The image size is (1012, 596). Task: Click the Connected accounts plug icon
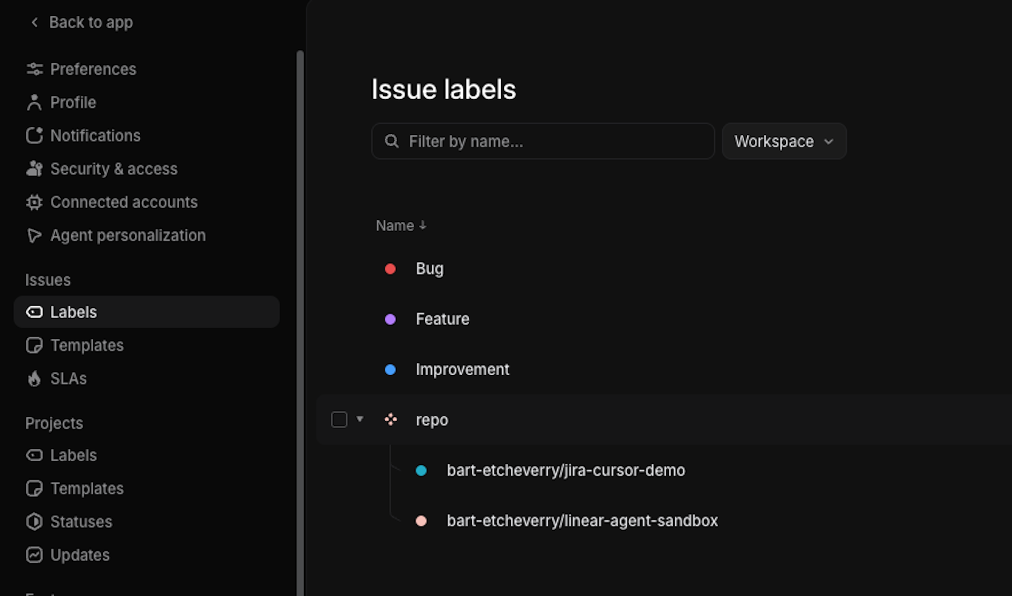(34, 202)
